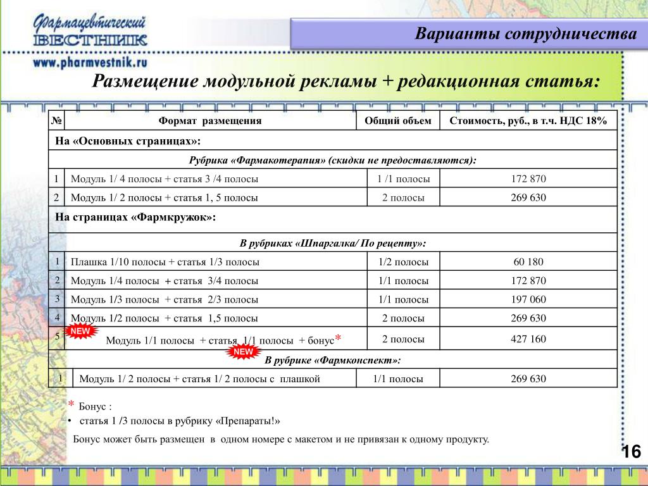Click the Бонус может быть размещен footnote sentence
This screenshot has width=648, height=486.
281,439
